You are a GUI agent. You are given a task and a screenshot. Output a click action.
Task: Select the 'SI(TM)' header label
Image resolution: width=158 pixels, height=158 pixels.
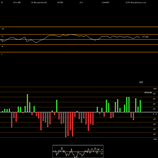coord(60,3)
